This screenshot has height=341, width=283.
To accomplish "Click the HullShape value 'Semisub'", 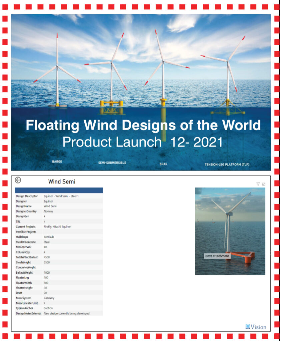I will click(49, 237).
